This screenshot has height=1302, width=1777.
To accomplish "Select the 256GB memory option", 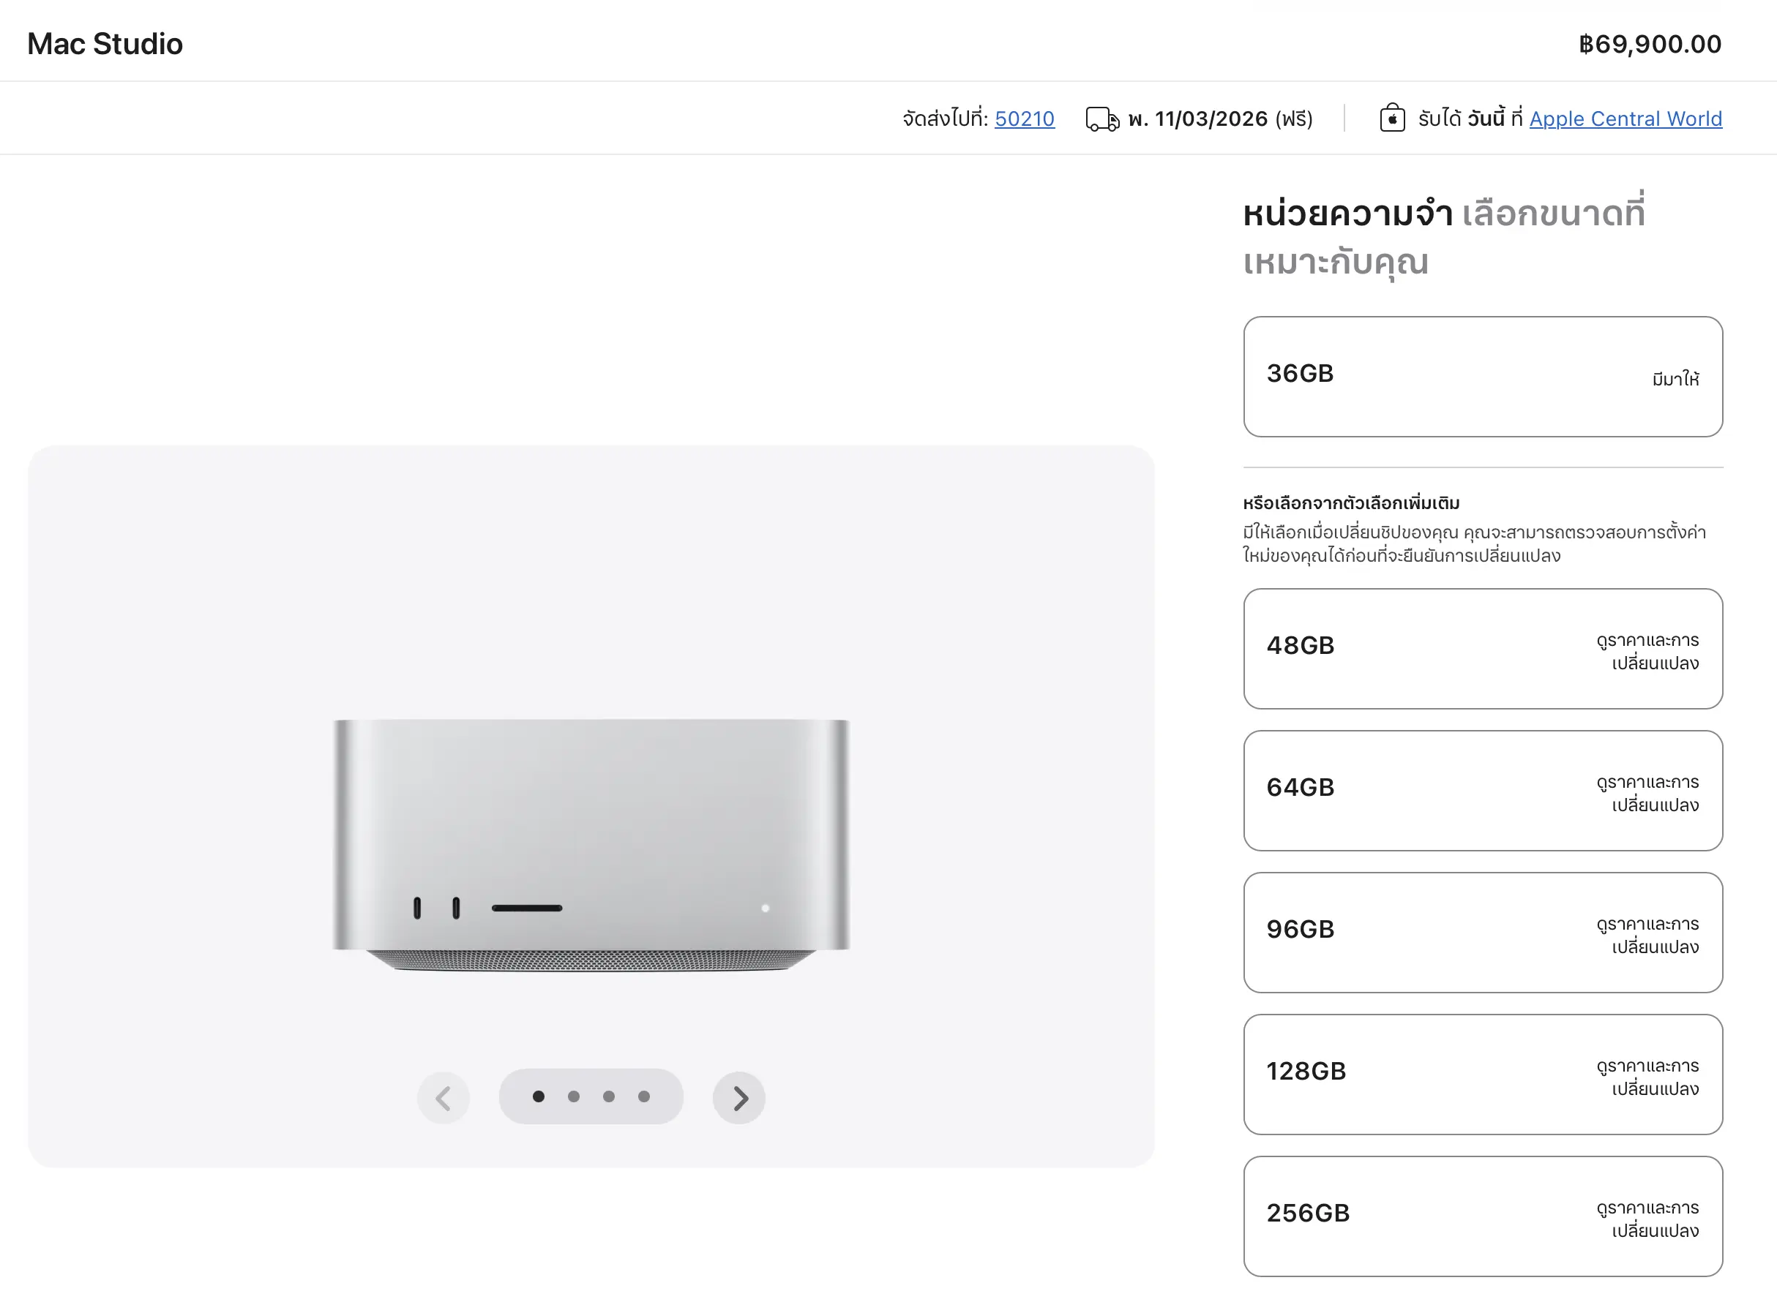I will click(1482, 1216).
